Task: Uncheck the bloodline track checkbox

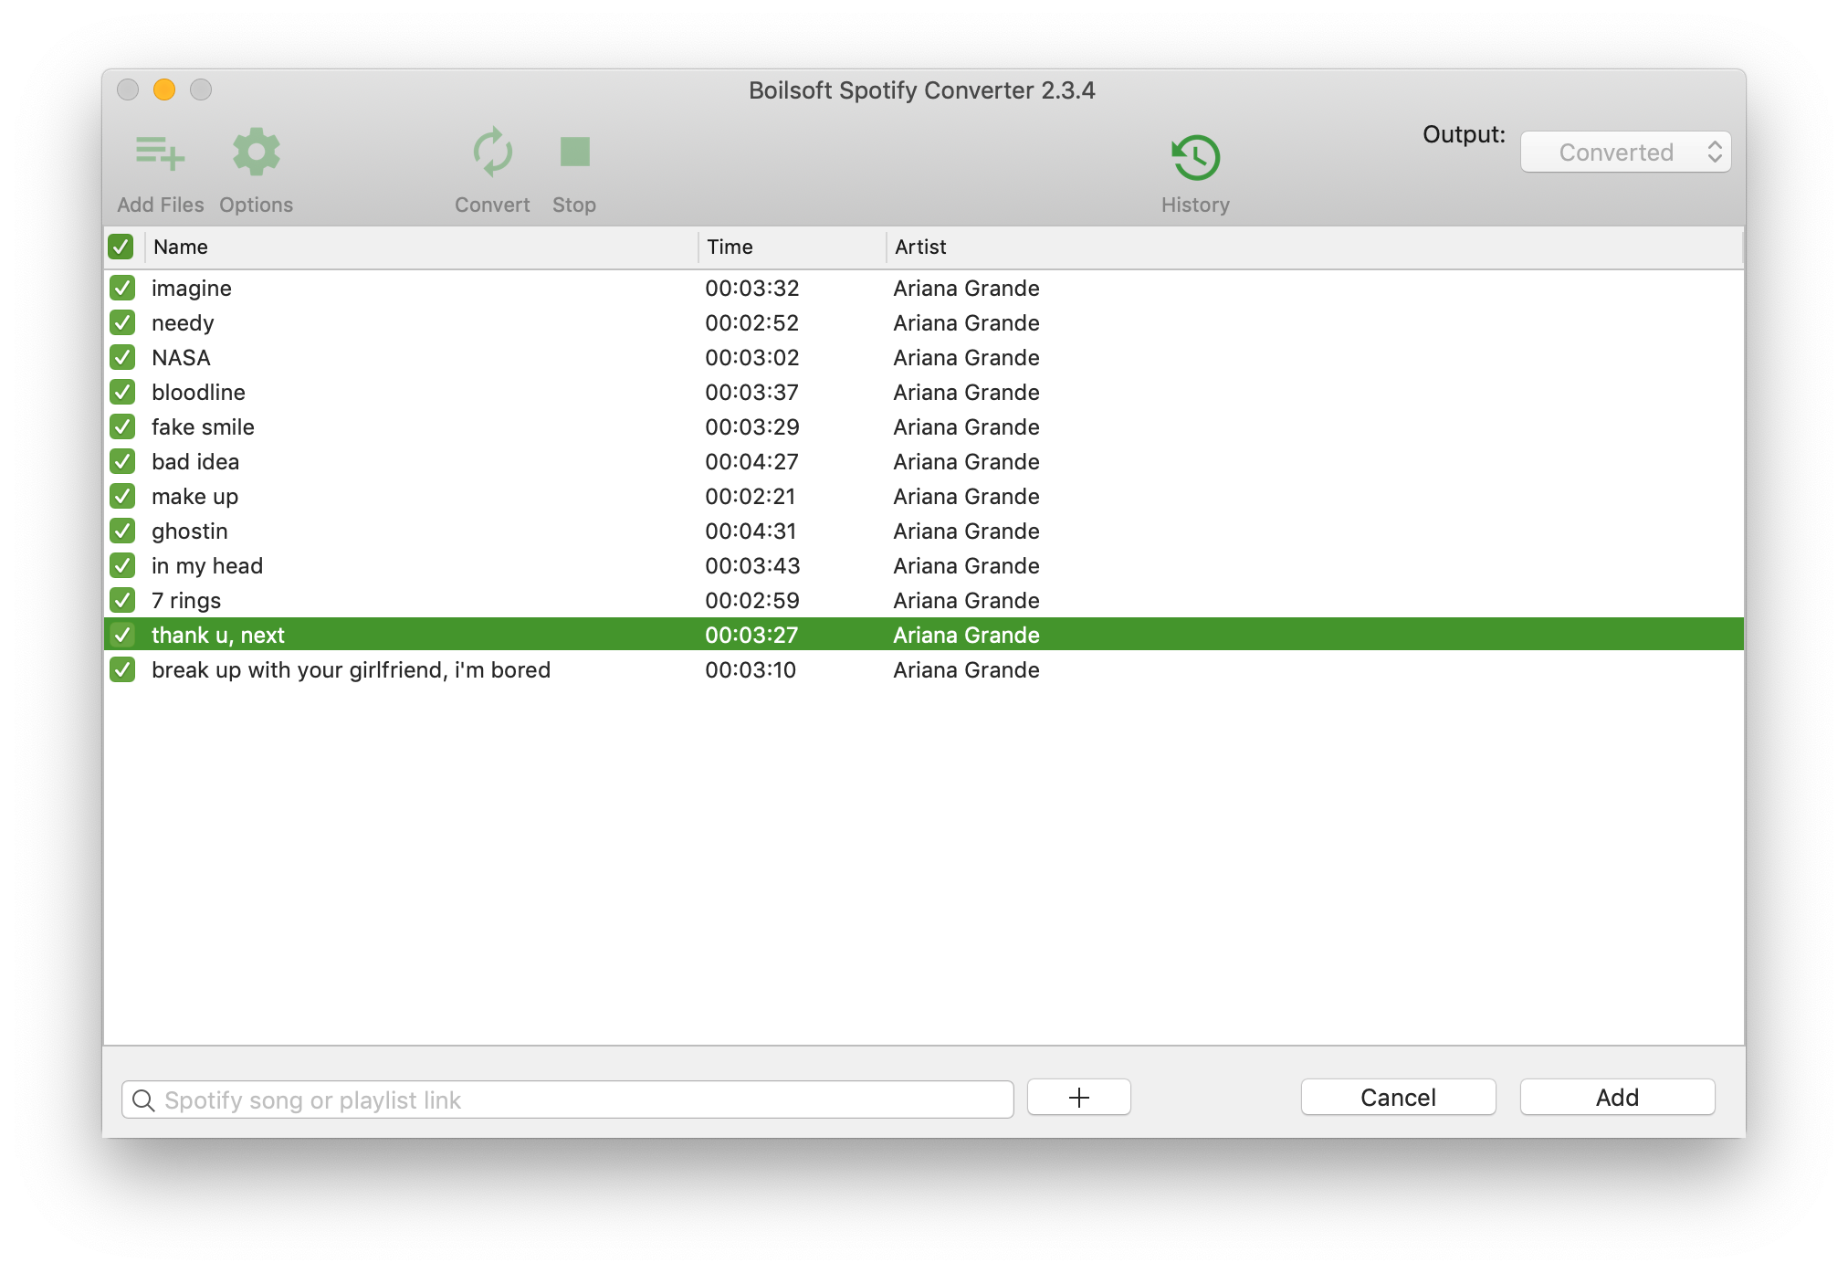Action: click(122, 392)
